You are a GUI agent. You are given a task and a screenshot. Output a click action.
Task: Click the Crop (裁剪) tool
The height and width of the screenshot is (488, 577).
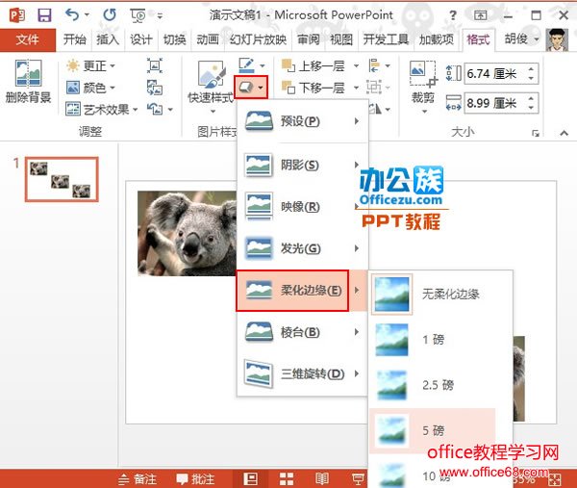(x=423, y=87)
